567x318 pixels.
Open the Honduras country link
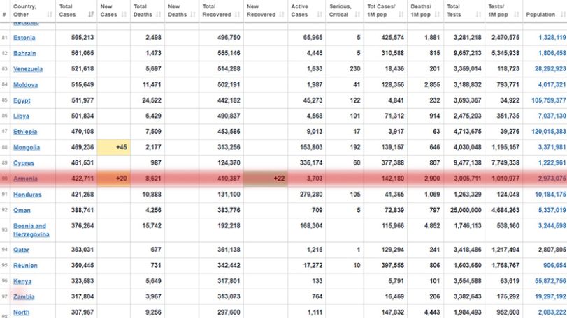pos(27,195)
